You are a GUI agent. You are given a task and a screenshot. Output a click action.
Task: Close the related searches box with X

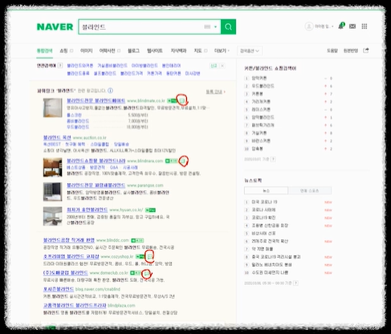click(222, 66)
